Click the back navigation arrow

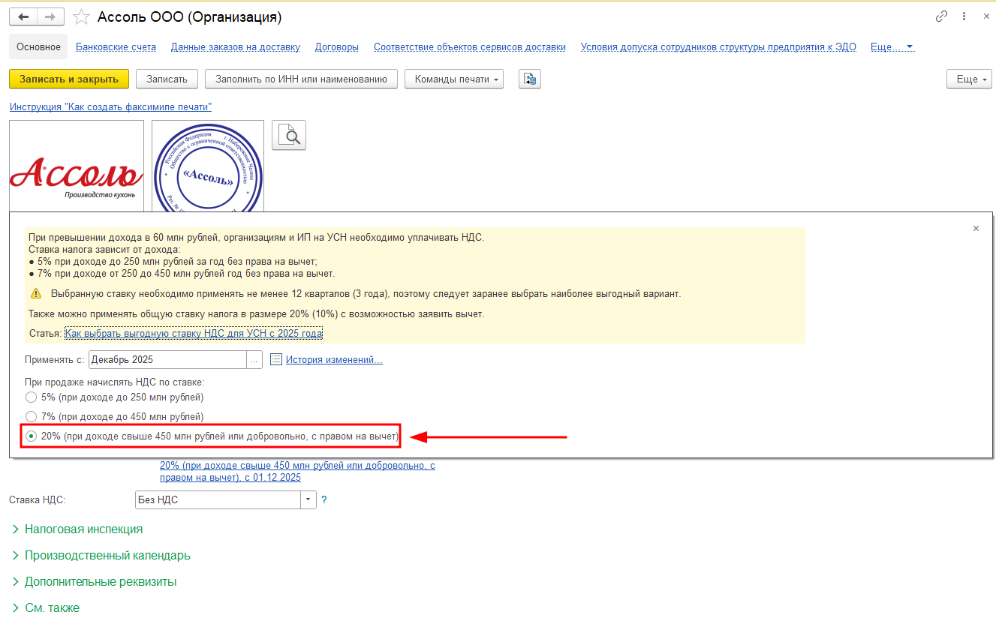(23, 16)
